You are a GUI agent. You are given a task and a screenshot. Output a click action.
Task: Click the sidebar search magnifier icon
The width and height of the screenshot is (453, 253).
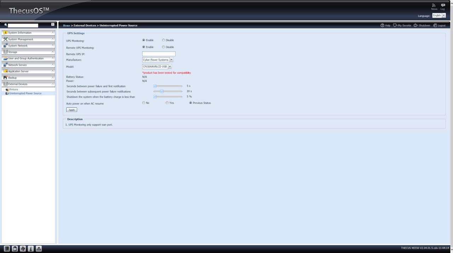pos(6,25)
